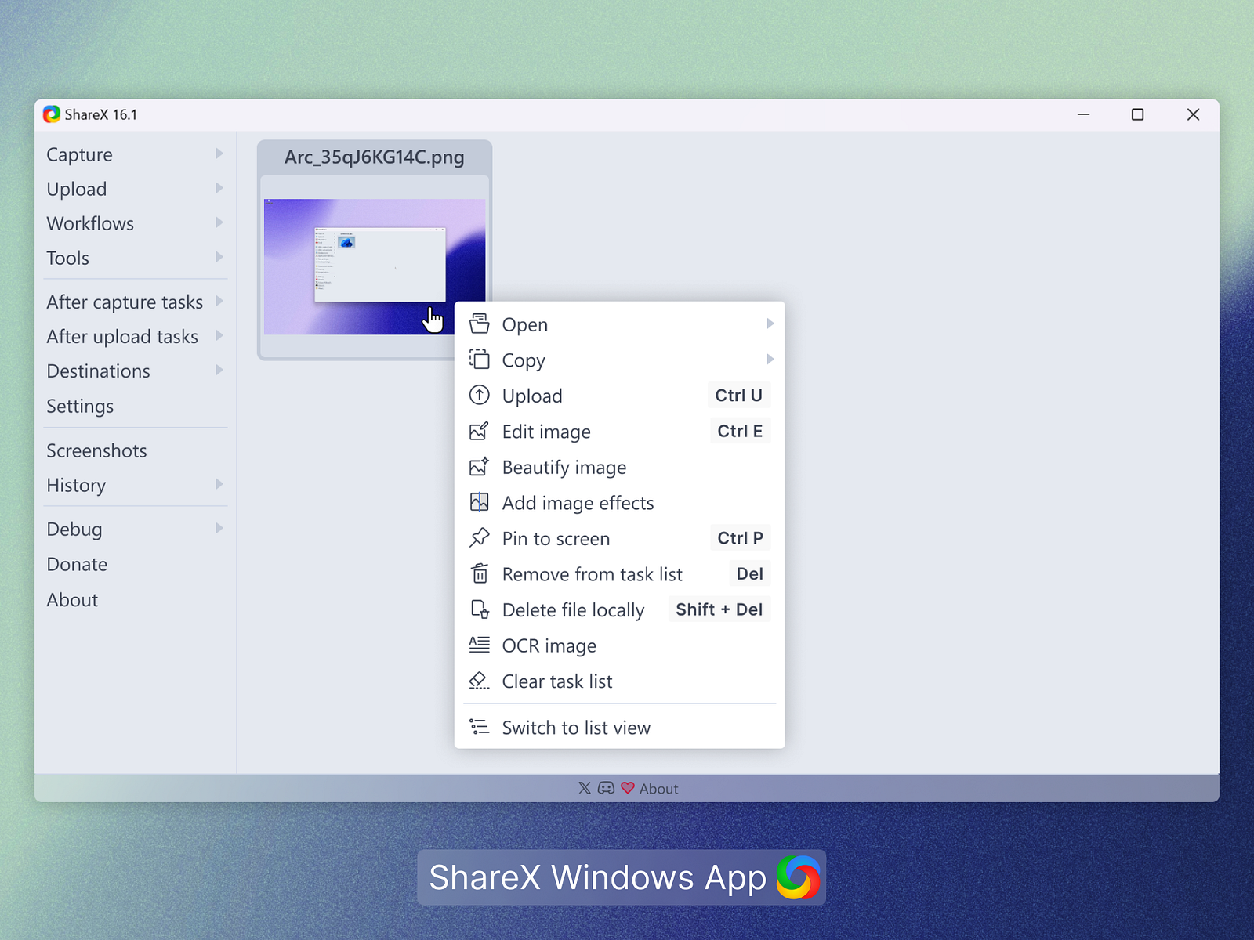Expand the Copy submenu
Screen dimensions: 1254x940
pyautogui.click(x=771, y=360)
